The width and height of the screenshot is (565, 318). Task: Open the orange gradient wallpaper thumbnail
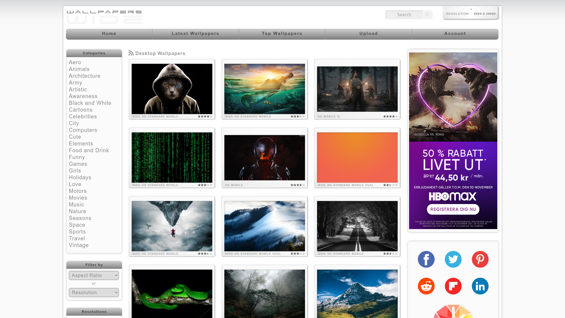pyautogui.click(x=357, y=158)
